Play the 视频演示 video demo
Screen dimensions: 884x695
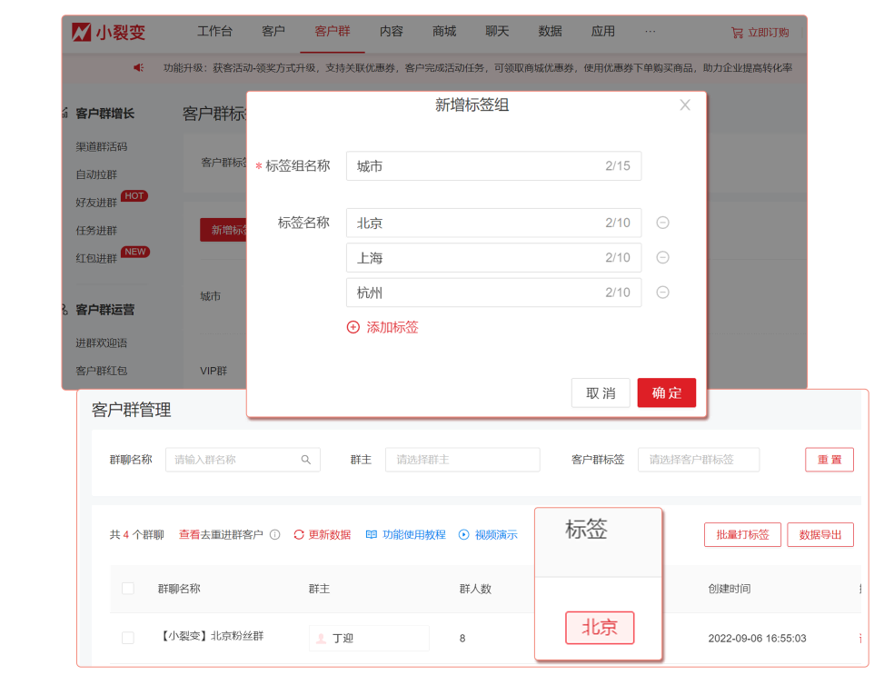coord(464,535)
